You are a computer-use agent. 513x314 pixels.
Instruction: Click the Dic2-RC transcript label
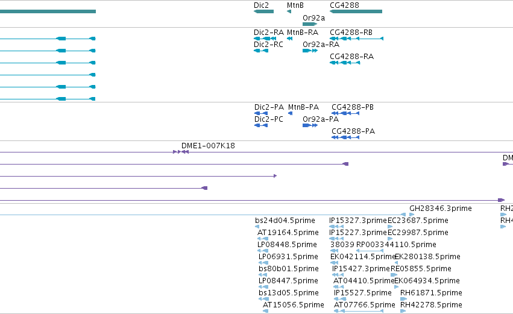coord(268,45)
